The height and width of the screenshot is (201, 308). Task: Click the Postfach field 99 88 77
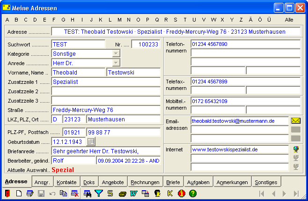click(124, 133)
